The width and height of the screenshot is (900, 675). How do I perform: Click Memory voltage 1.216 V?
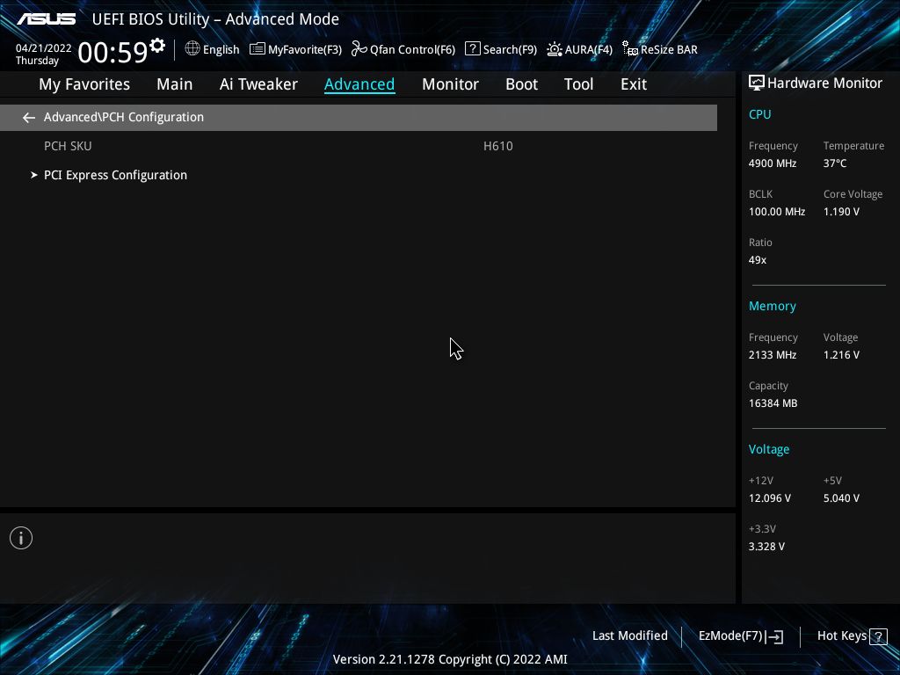pyautogui.click(x=841, y=355)
